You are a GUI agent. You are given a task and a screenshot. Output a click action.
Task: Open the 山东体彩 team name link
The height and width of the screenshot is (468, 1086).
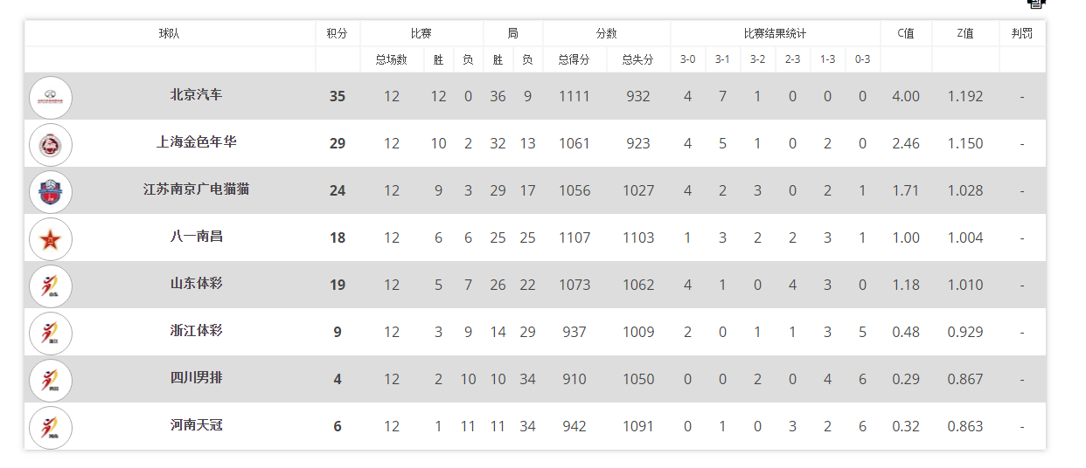(x=196, y=284)
